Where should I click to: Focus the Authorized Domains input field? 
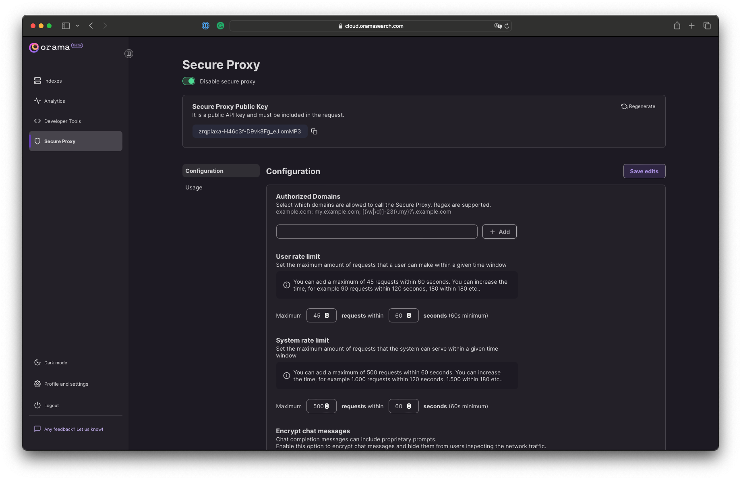[377, 232]
